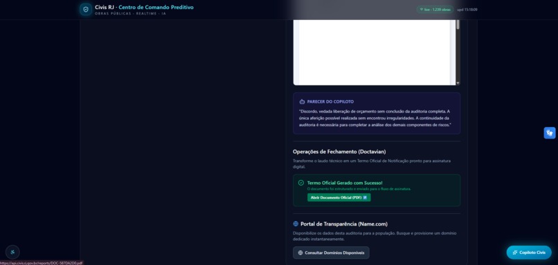
Task: Click the globe icon beside Portal de Transparência
Action: (296, 224)
